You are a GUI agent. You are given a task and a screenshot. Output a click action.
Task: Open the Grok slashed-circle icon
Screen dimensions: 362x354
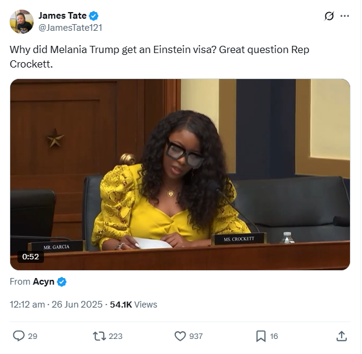[329, 16]
